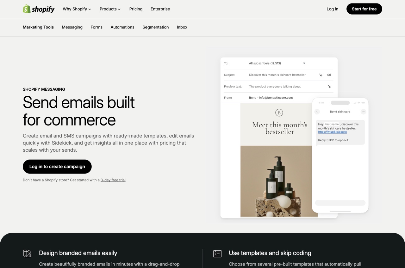
Task: Click the First name placeholder tag in SMS
Action: [x=332, y=124]
